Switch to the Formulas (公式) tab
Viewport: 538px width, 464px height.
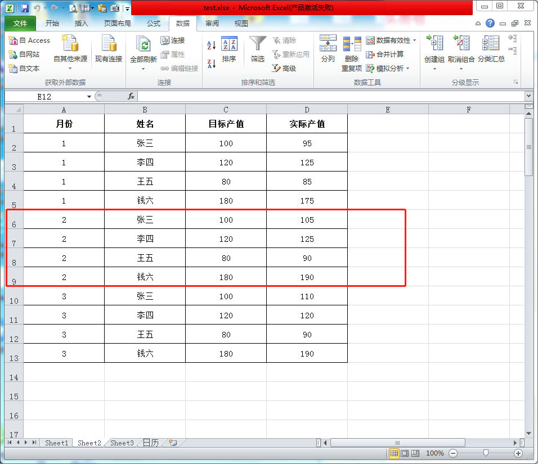[154, 23]
